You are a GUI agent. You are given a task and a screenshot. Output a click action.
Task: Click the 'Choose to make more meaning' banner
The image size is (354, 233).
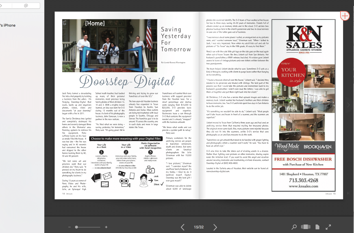(126, 139)
